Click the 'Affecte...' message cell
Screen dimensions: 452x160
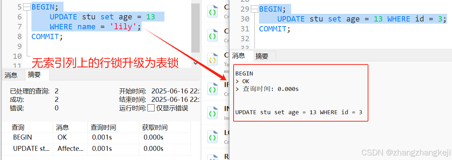70,149
